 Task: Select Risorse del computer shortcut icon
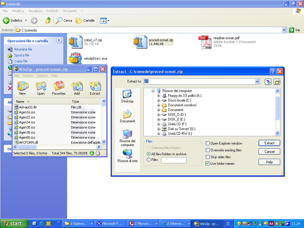[x=127, y=138]
